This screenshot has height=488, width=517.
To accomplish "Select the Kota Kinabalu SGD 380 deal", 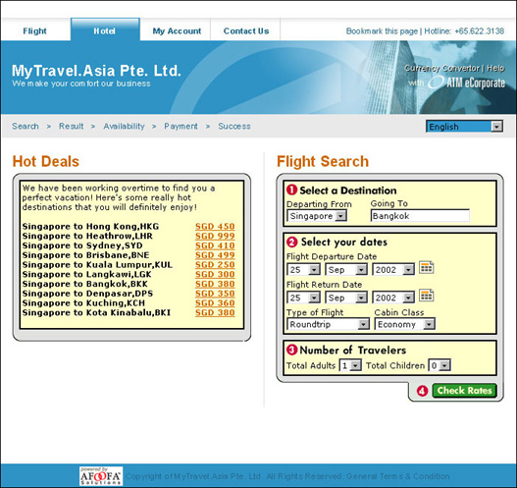I will [215, 312].
